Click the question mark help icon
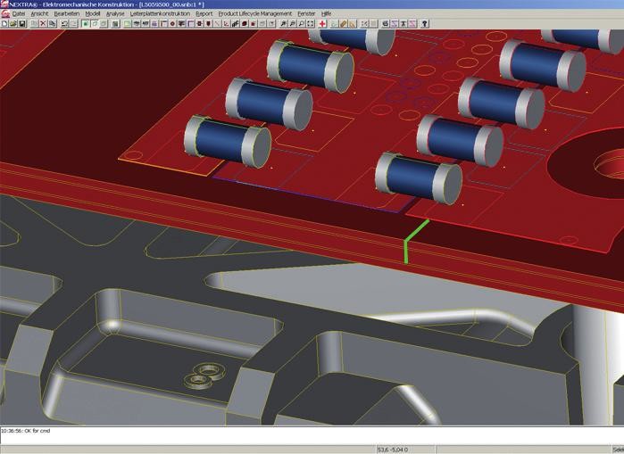624x454 pixels. click(424, 24)
